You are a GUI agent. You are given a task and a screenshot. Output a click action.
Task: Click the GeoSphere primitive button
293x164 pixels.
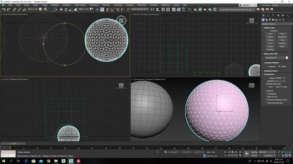[x=282, y=37]
